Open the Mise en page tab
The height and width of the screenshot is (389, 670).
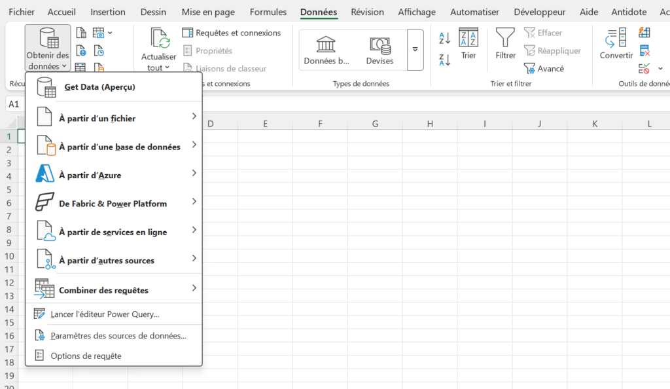(208, 12)
